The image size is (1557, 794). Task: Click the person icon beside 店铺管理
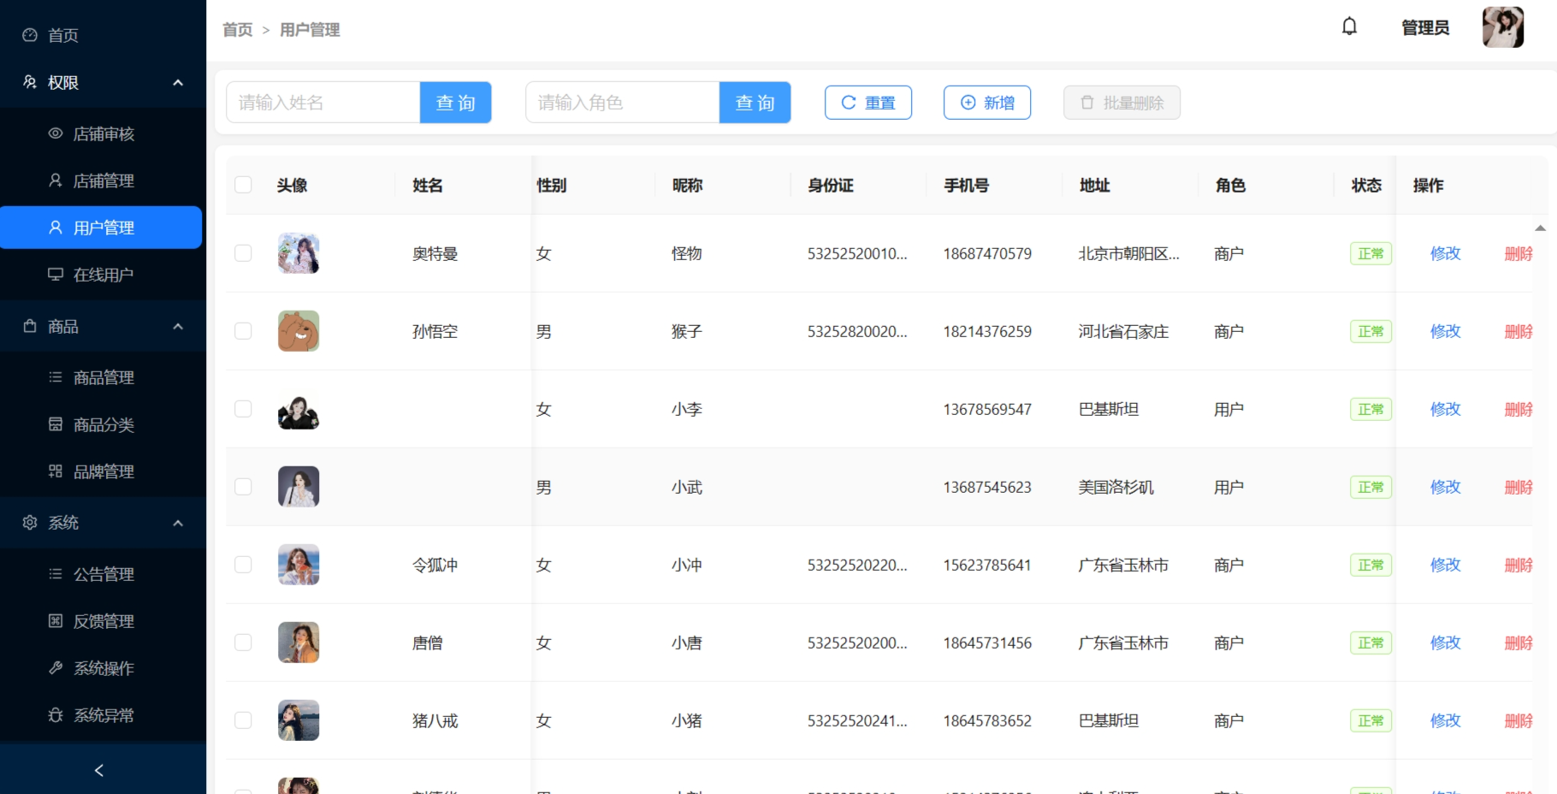[x=56, y=181]
